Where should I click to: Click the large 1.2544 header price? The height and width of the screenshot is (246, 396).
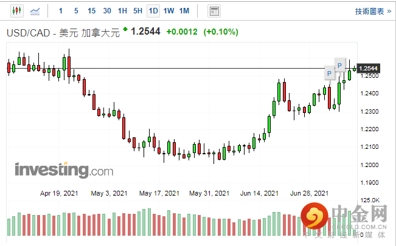[145, 32]
